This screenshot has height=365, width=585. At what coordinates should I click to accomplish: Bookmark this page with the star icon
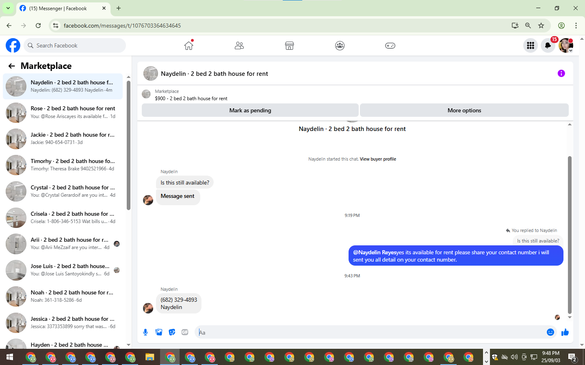(541, 26)
